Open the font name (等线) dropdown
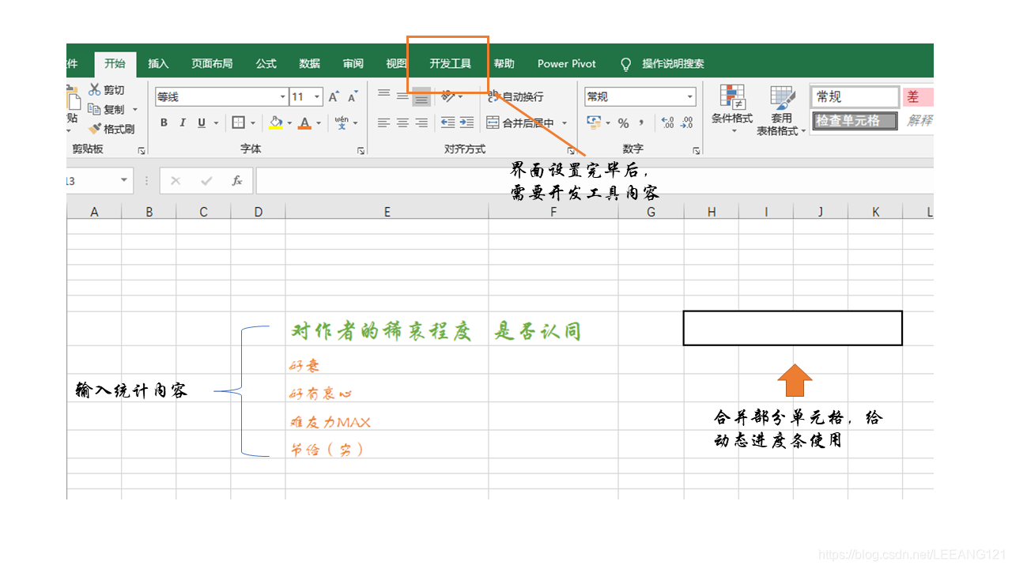1012x569 pixels. (282, 97)
